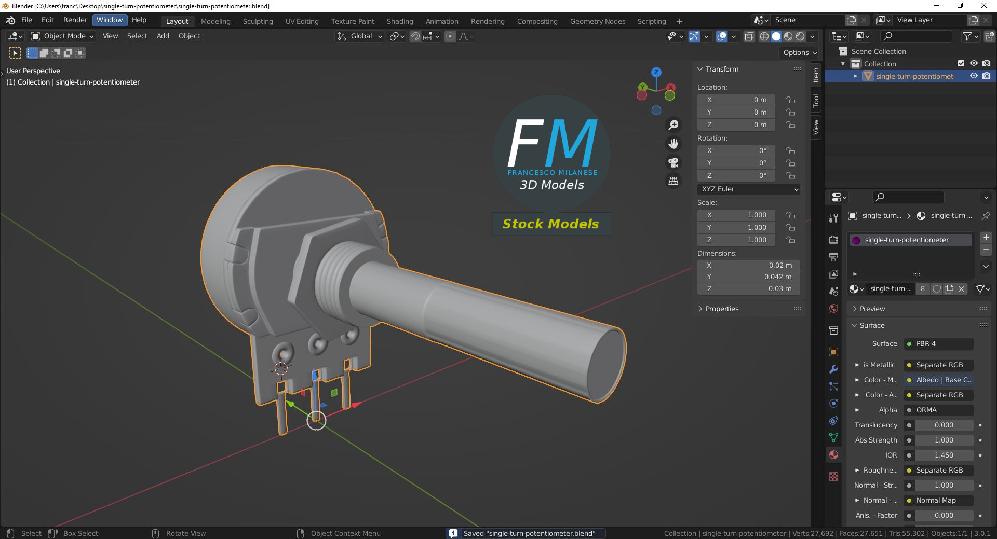Switch to the Modeling workspace tab
The width and height of the screenshot is (997, 539).
pyautogui.click(x=215, y=21)
